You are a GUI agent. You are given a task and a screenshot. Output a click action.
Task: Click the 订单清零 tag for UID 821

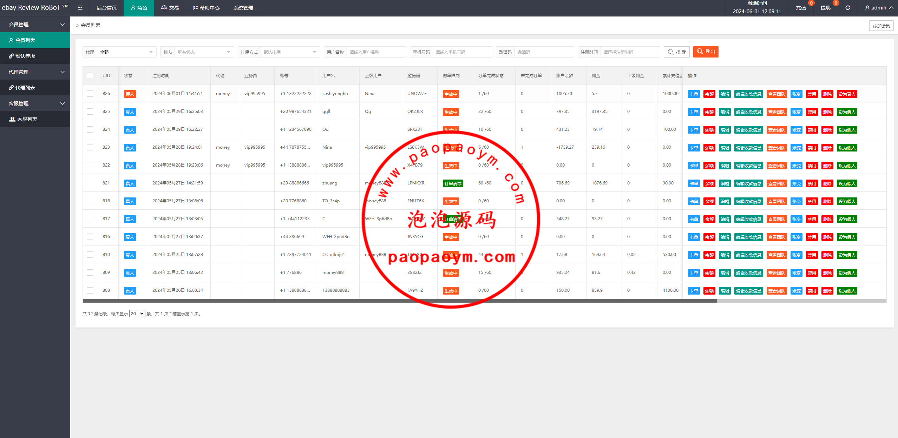point(453,183)
